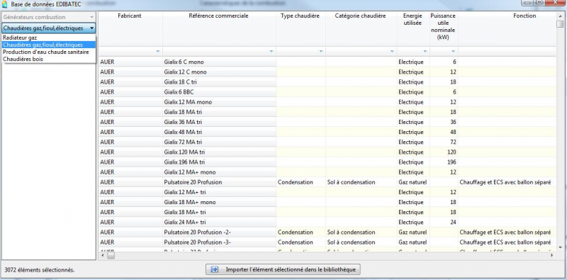Open the Chaudières gaz, fioul, électriques combo box
Image resolution: width=567 pixels, height=280 pixels.
click(x=48, y=28)
